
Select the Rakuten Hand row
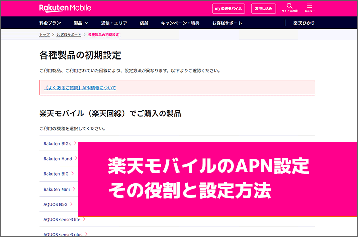pyautogui.click(x=59, y=159)
